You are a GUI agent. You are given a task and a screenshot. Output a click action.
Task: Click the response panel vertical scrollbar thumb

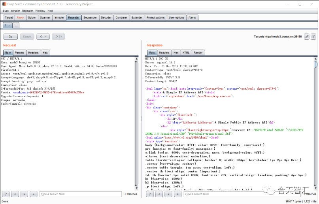315,65
